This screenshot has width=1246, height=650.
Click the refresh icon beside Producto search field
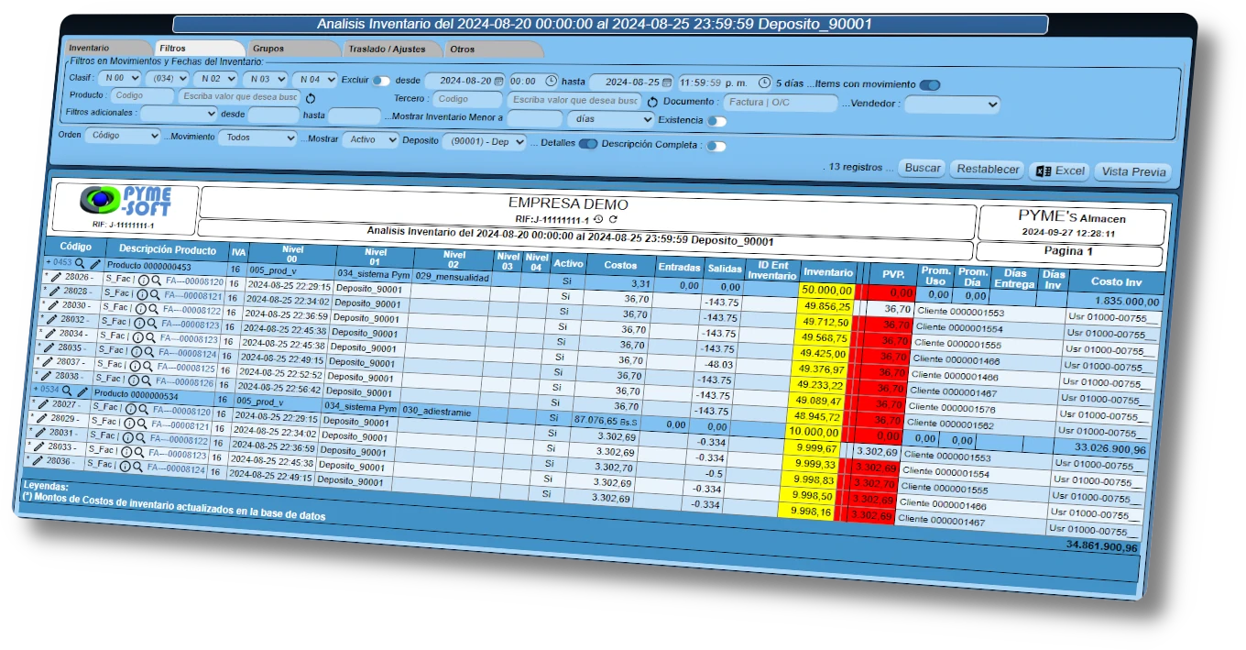pos(311,98)
